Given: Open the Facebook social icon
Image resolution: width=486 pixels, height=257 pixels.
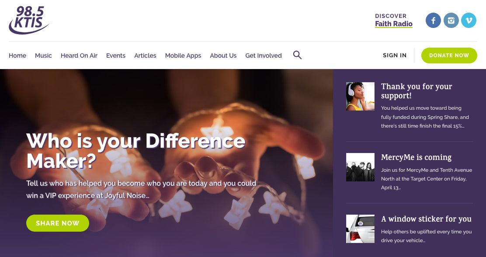Looking at the screenshot, I should [x=433, y=21].
